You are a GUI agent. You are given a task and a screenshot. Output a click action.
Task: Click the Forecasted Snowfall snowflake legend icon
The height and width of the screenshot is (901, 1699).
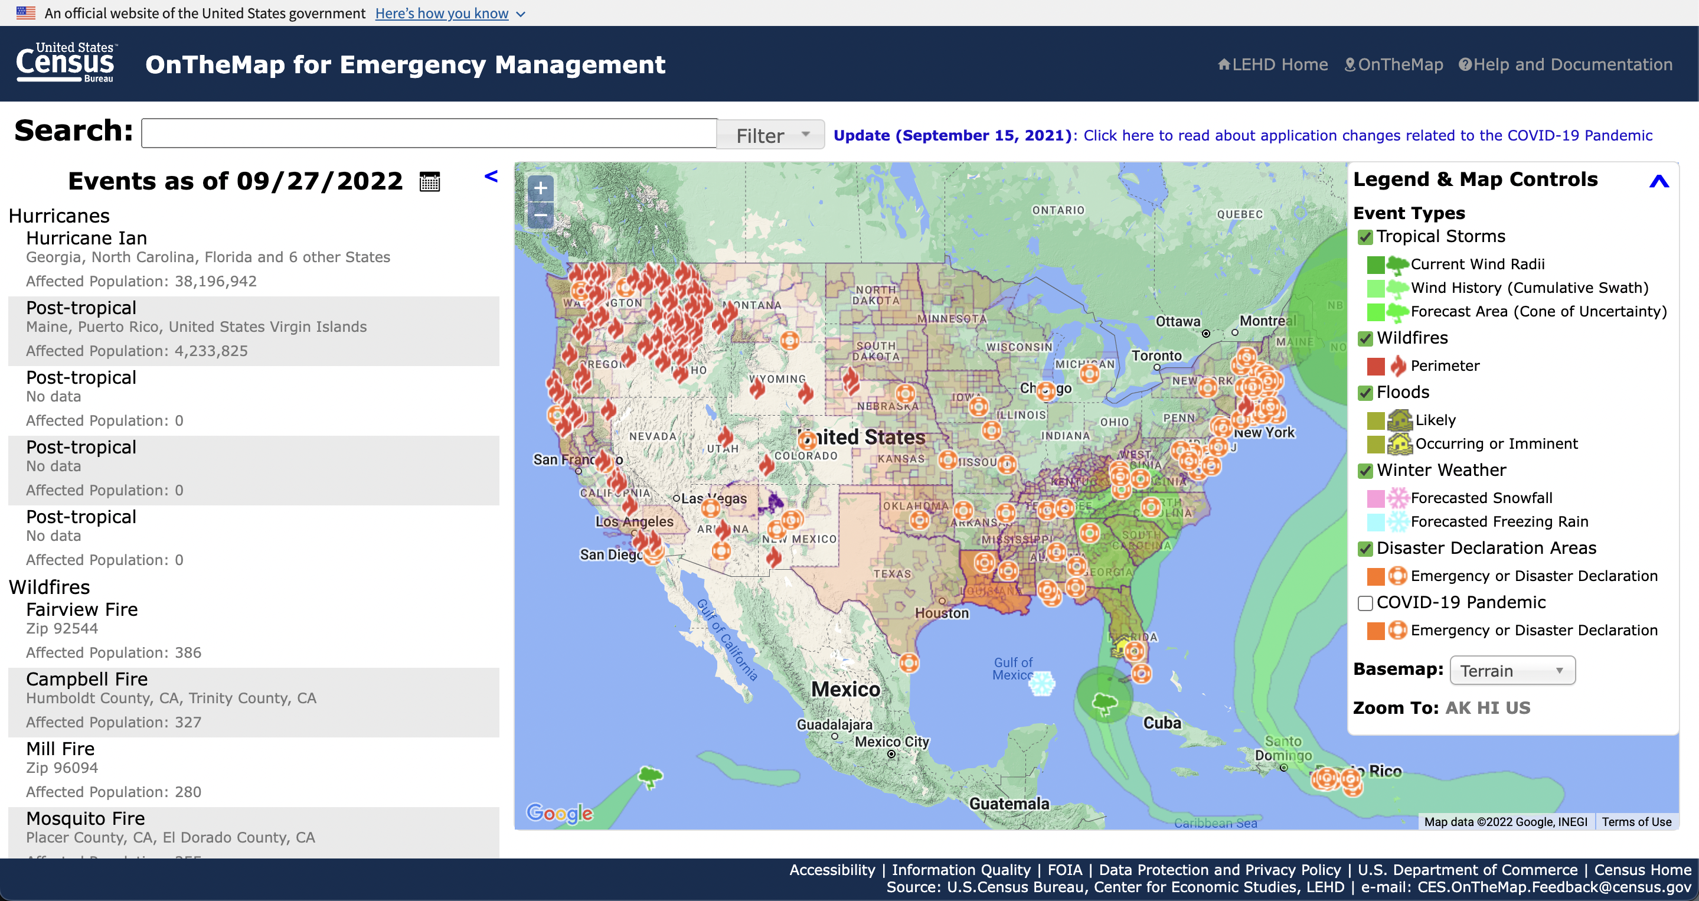tap(1397, 498)
